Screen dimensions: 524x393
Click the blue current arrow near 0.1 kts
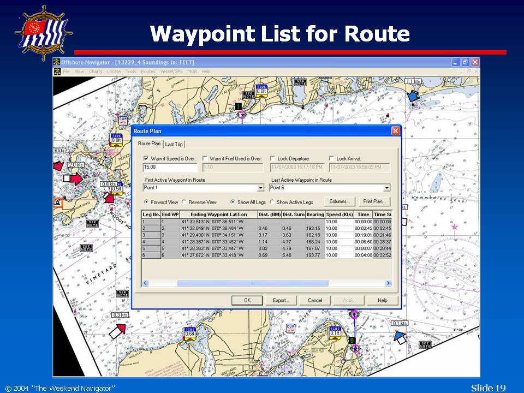coord(400,337)
